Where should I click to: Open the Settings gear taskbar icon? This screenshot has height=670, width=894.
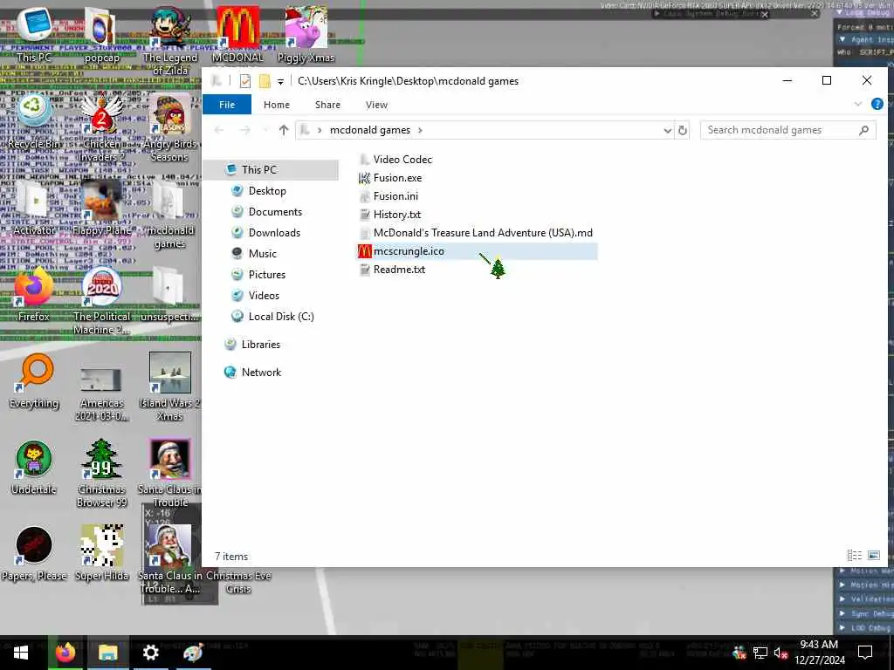(150, 653)
